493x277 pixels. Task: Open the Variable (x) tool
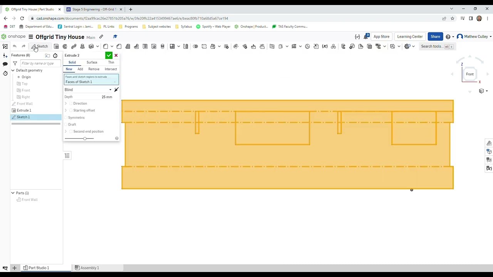coord(325,46)
